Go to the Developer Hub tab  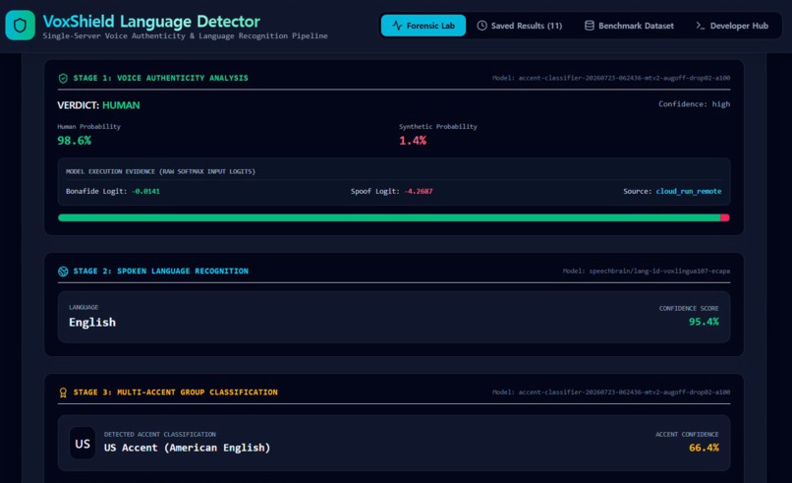732,26
